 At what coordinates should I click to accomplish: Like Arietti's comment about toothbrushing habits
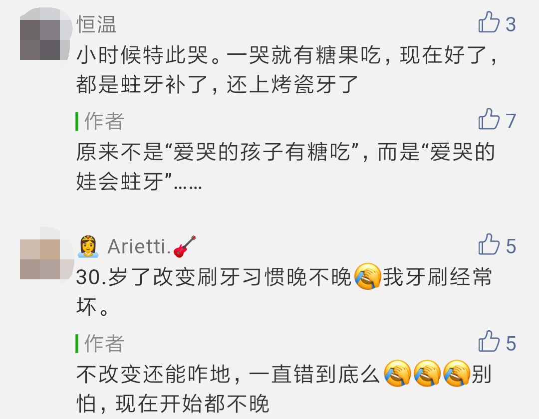(x=489, y=244)
